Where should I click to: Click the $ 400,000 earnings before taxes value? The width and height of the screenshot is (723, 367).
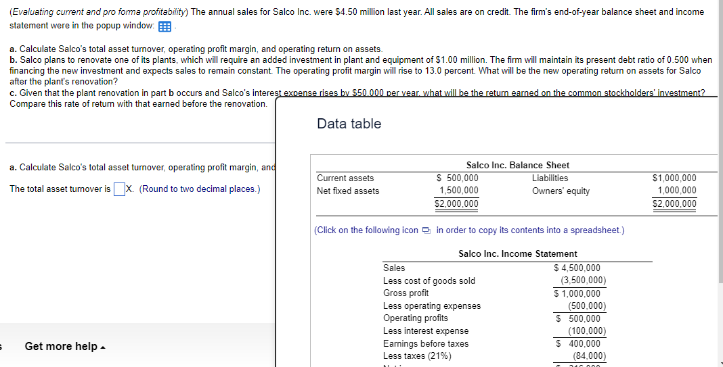578,343
